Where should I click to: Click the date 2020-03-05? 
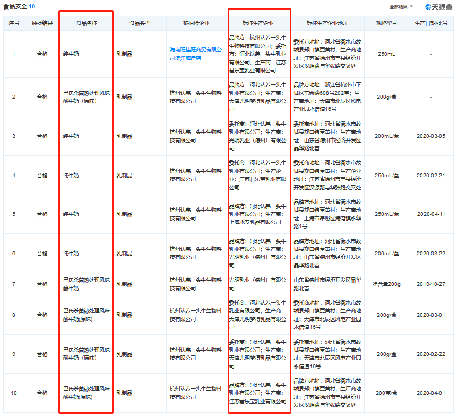431,136
